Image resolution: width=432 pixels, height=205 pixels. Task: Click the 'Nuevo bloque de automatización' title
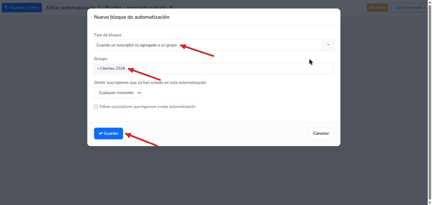point(132,17)
